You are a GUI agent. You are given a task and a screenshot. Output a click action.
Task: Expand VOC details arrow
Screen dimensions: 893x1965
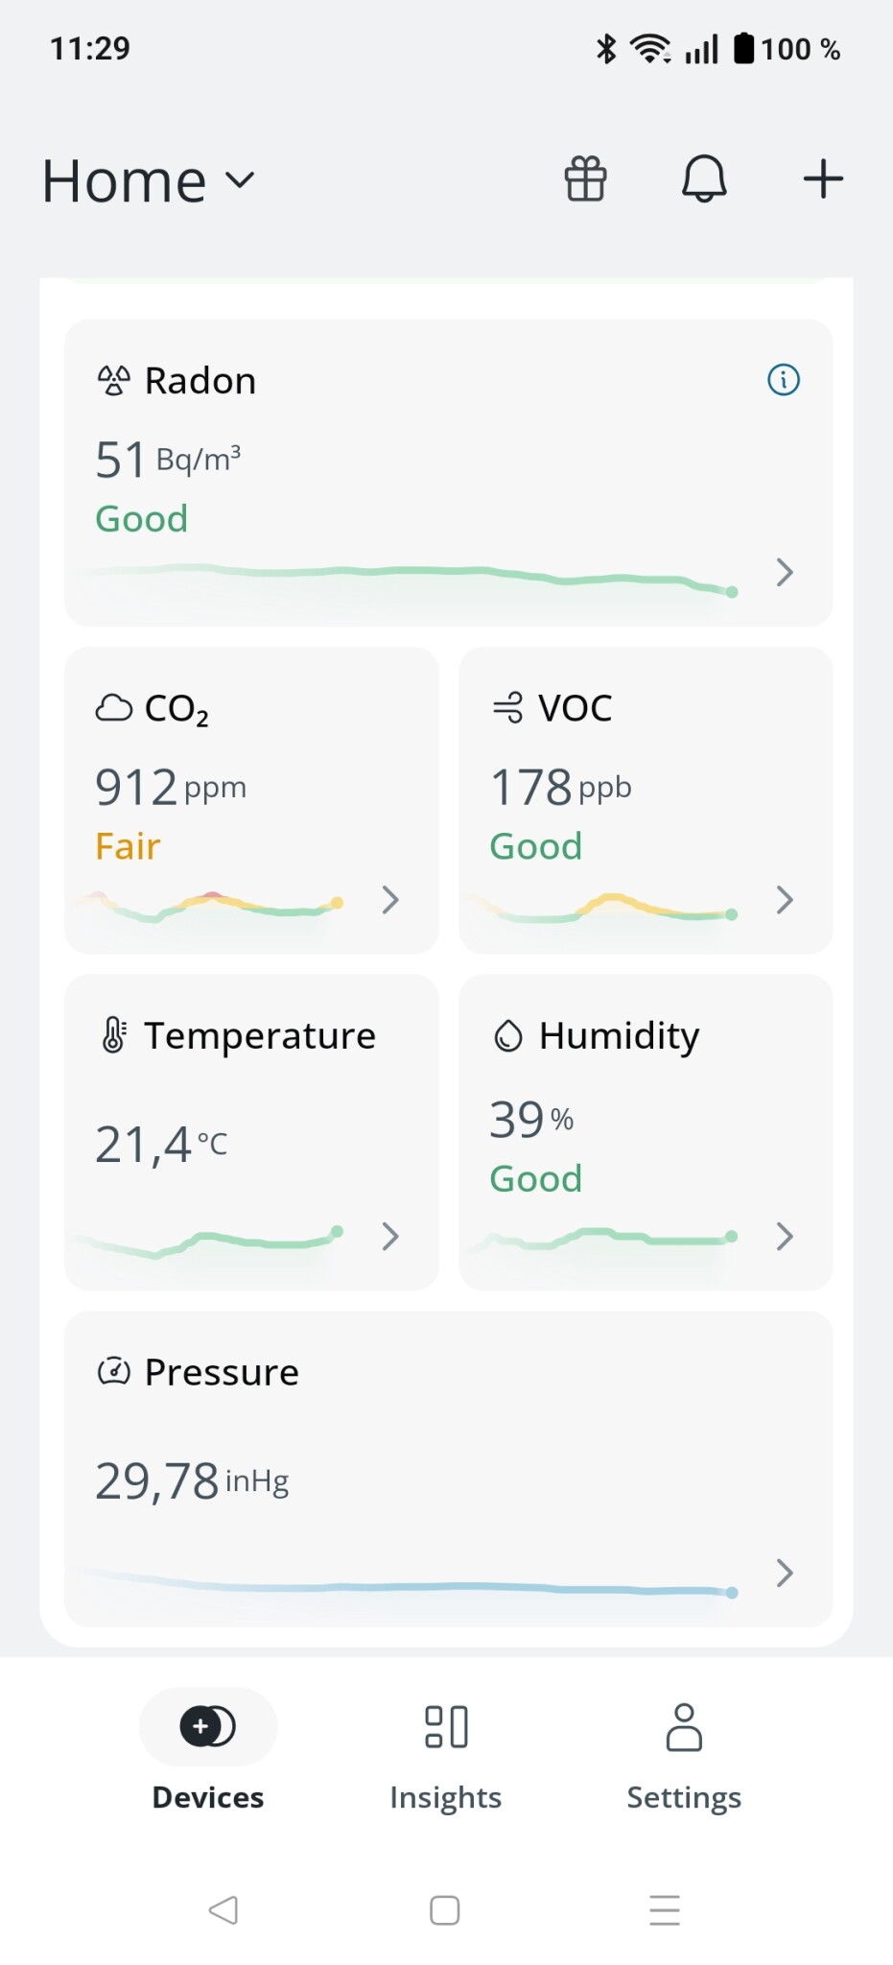[x=785, y=900]
